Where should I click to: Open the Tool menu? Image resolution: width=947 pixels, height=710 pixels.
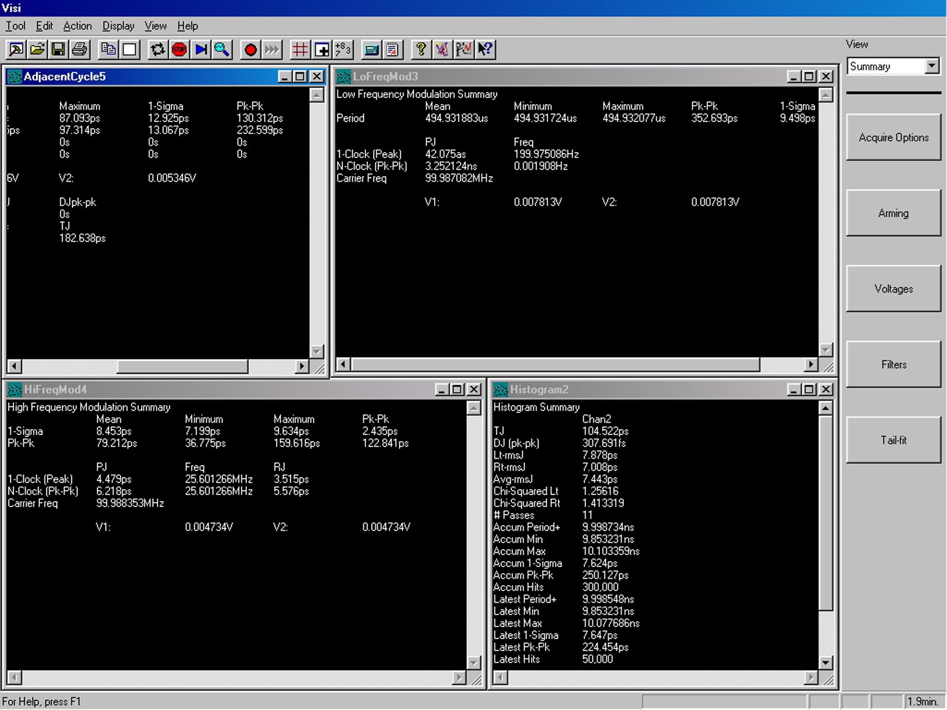15,26
